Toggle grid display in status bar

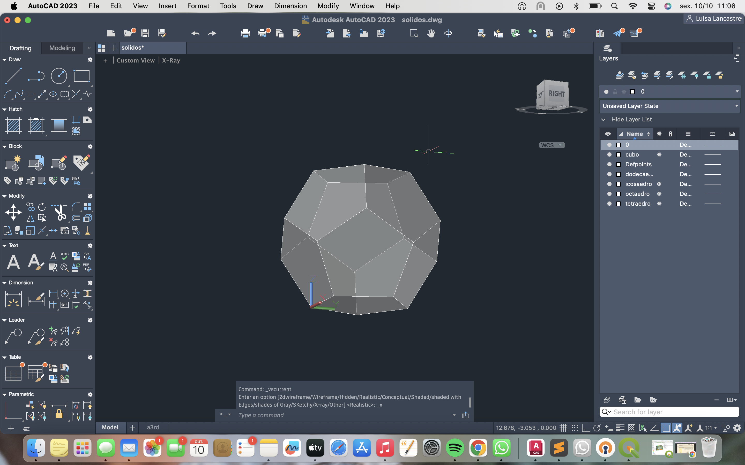(563, 428)
